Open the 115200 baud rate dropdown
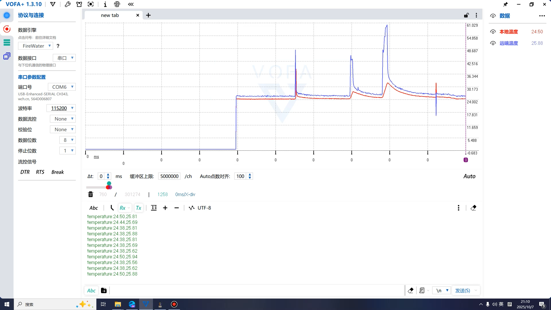The width and height of the screenshot is (551, 310). point(61,108)
